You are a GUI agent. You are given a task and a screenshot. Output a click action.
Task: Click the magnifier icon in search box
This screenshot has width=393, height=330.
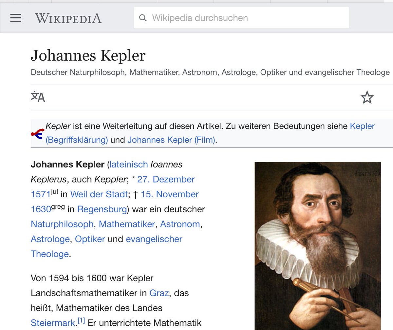point(143,18)
